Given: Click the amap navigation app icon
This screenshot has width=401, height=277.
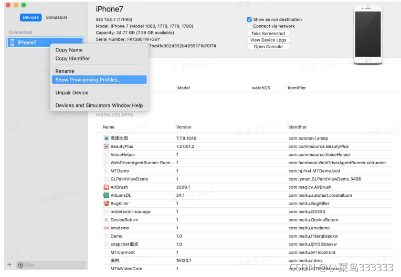Looking at the screenshot, I should tap(106, 138).
